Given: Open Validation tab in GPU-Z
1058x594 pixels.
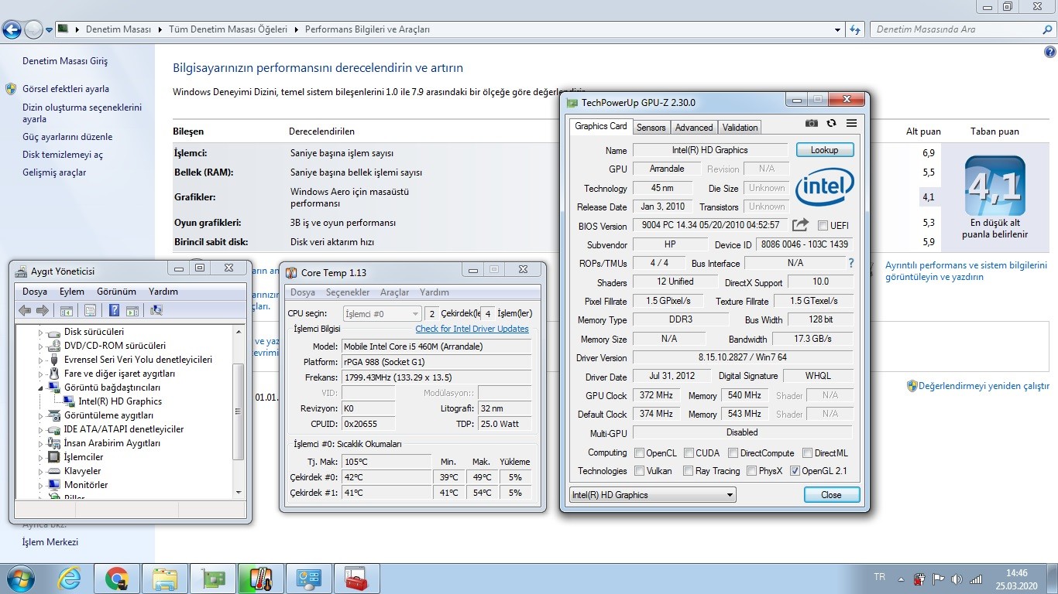Looking at the screenshot, I should (740, 128).
